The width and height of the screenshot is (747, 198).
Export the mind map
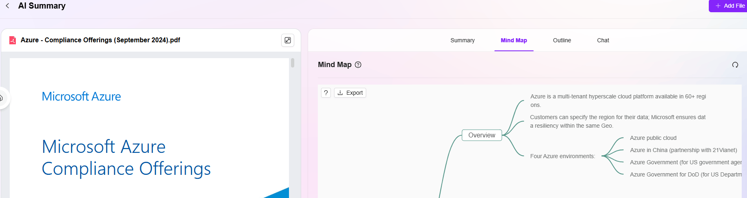(x=350, y=93)
